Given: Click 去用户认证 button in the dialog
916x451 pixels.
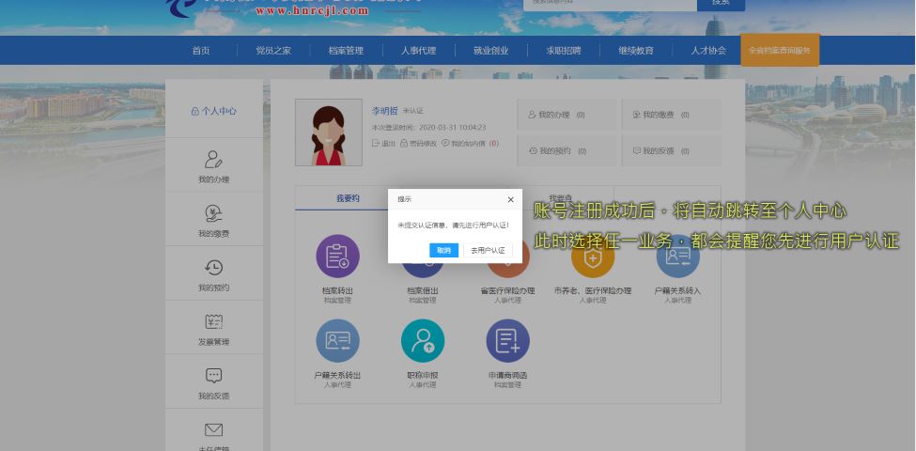Looking at the screenshot, I should pyautogui.click(x=488, y=251).
